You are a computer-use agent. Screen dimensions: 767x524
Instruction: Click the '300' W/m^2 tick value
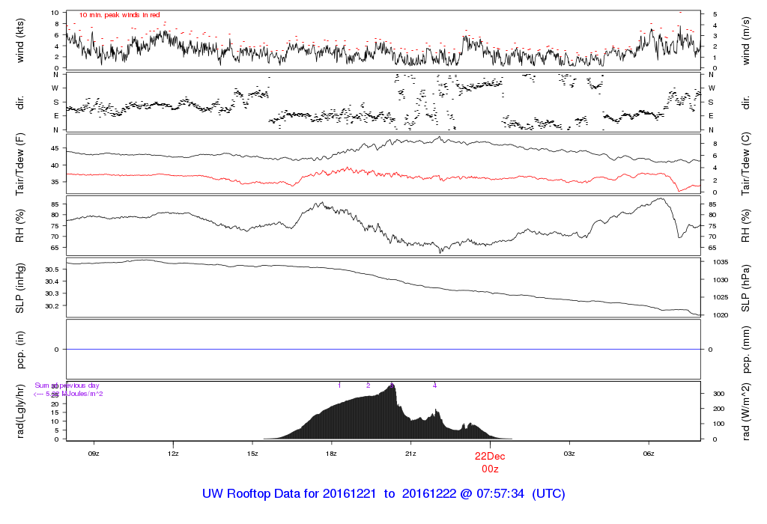[718, 394]
